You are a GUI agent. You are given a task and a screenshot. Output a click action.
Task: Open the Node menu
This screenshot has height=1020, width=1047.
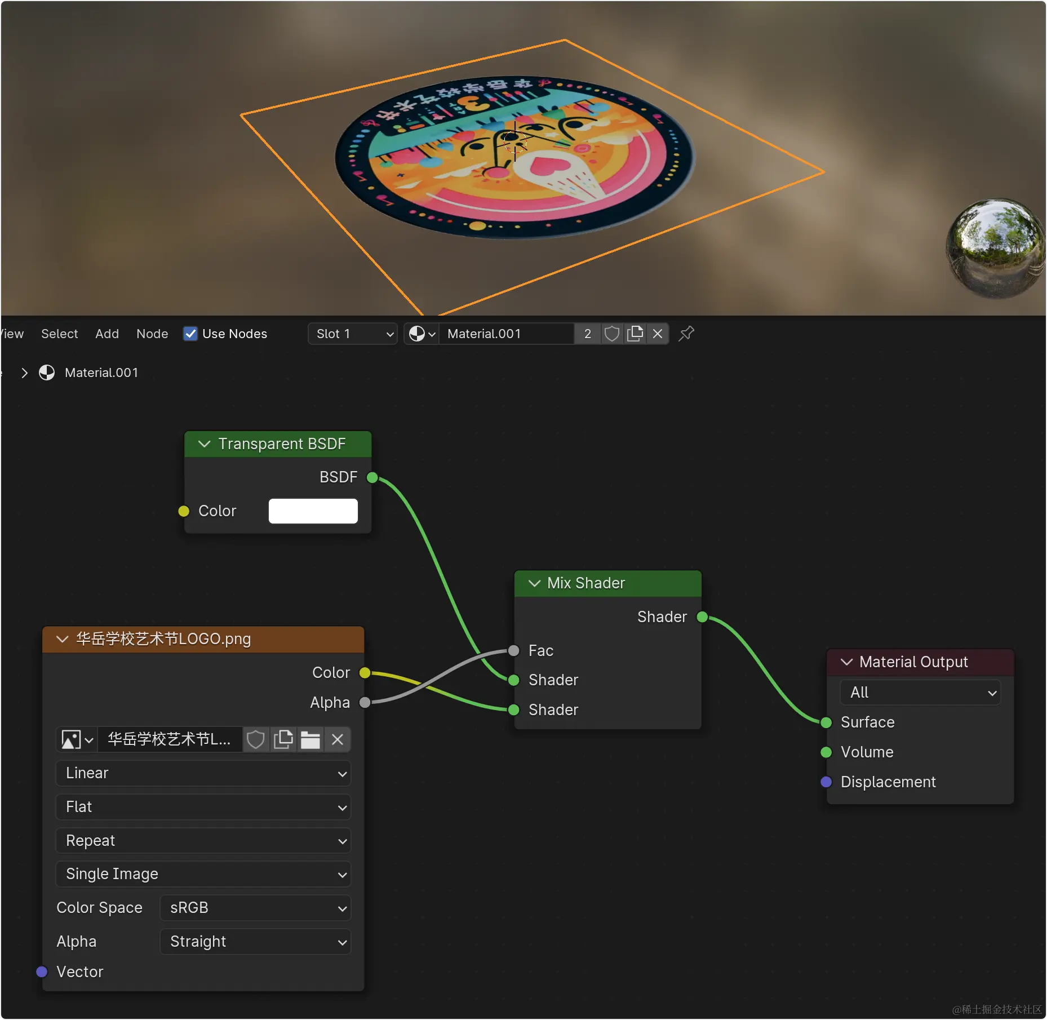(x=152, y=334)
